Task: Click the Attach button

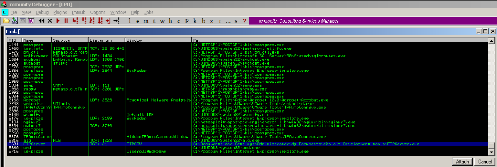Action: pos(462,161)
